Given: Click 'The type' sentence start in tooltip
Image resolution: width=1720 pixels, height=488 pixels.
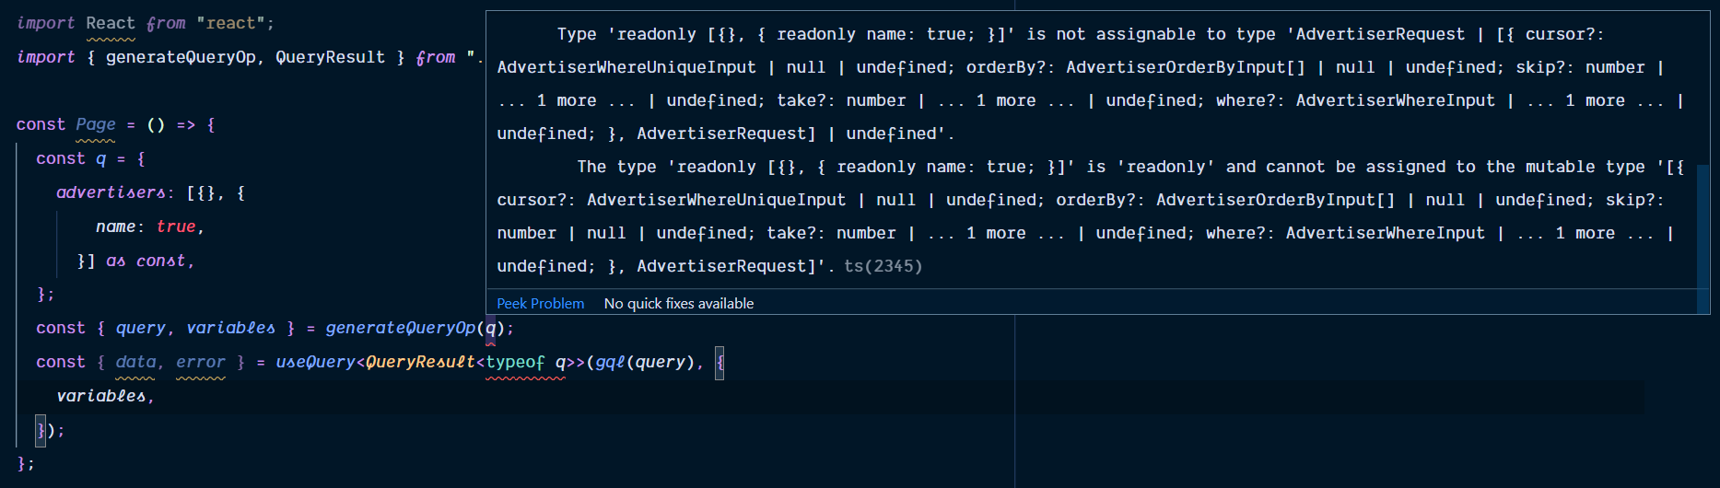Looking at the screenshot, I should 616,167.
